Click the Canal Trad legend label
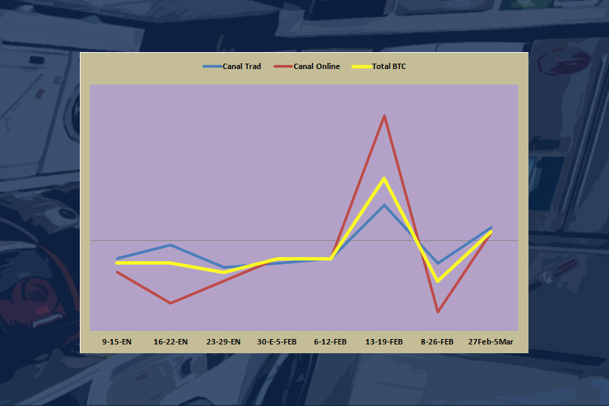 [242, 66]
